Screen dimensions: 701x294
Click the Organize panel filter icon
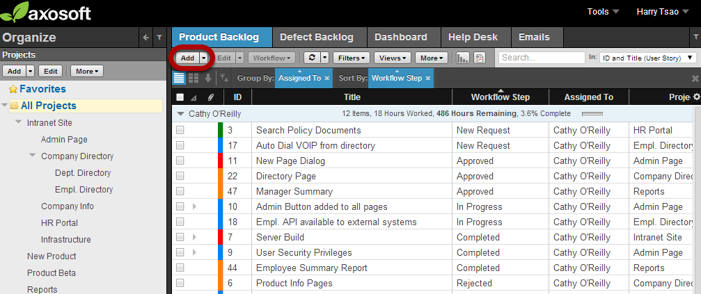(x=159, y=38)
